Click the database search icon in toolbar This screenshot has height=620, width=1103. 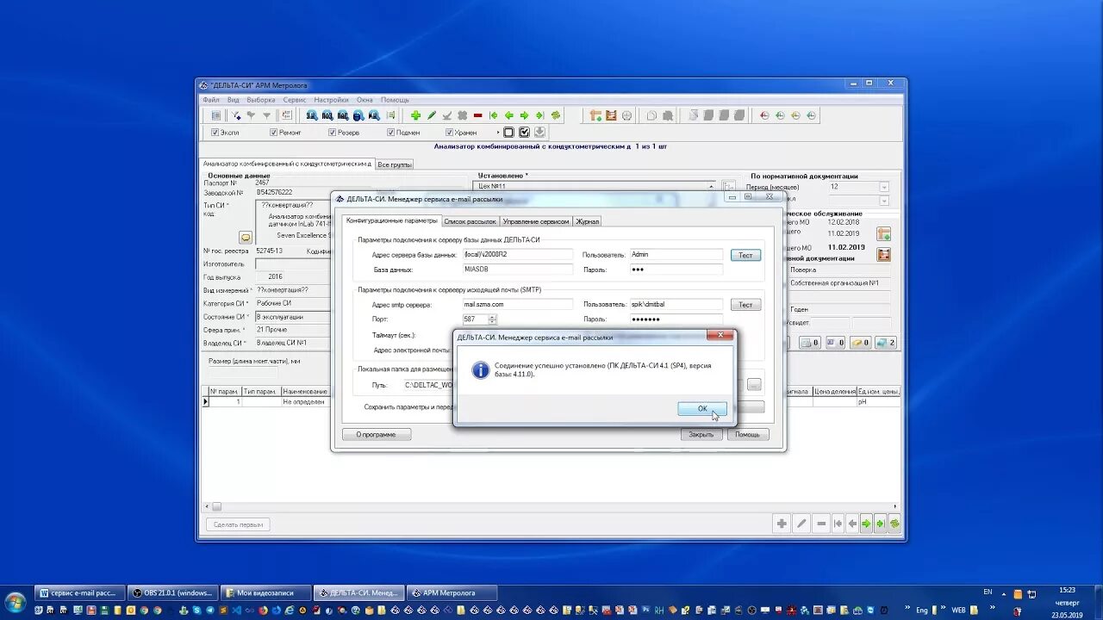pyautogui.click(x=358, y=115)
